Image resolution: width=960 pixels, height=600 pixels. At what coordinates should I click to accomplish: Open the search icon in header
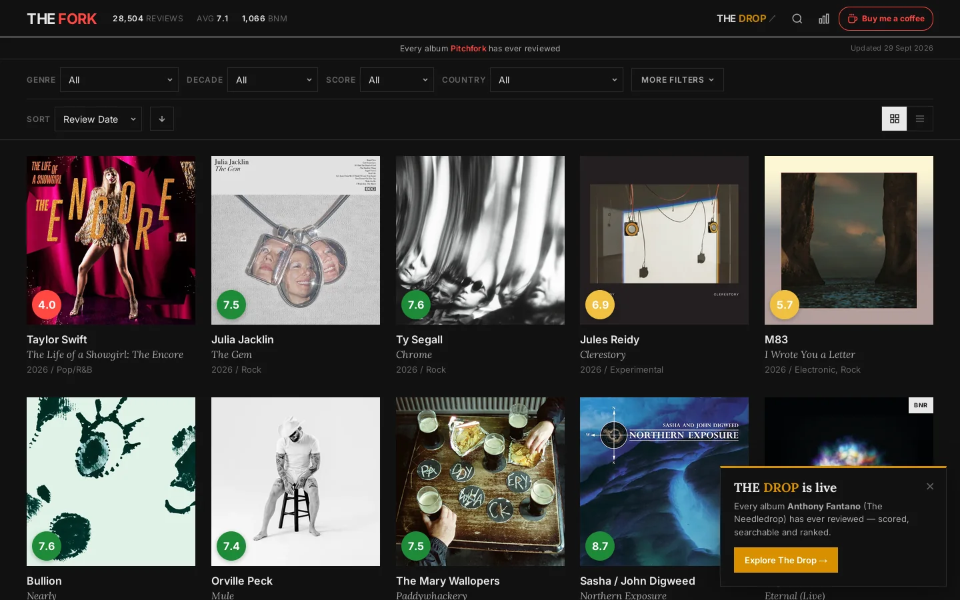pos(797,19)
